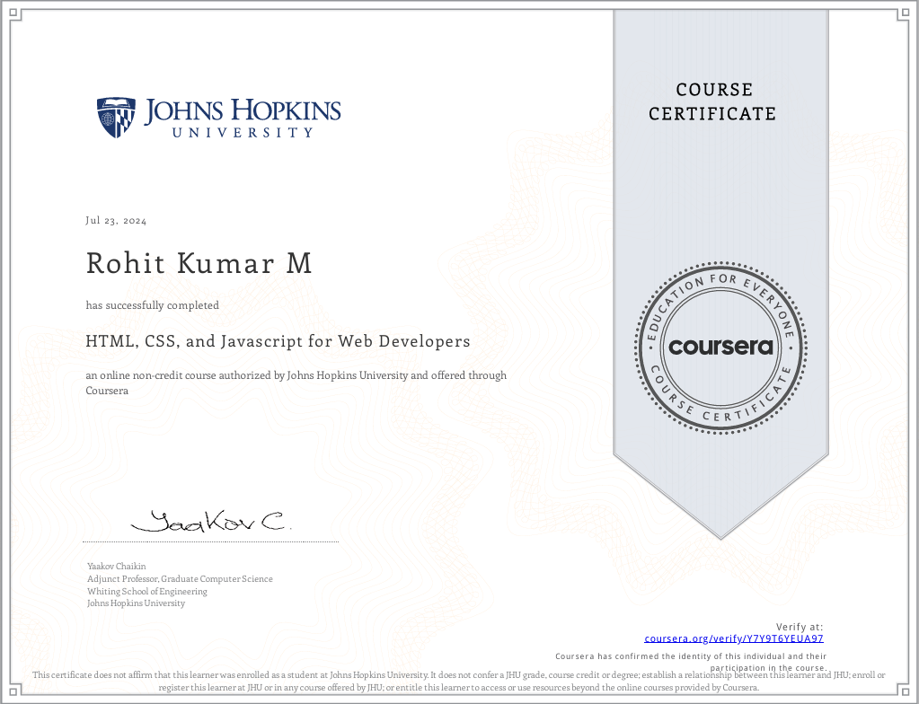Viewport: 919px width, 704px height.
Task: Click the Coursera seal badge
Action: pyautogui.click(x=720, y=347)
